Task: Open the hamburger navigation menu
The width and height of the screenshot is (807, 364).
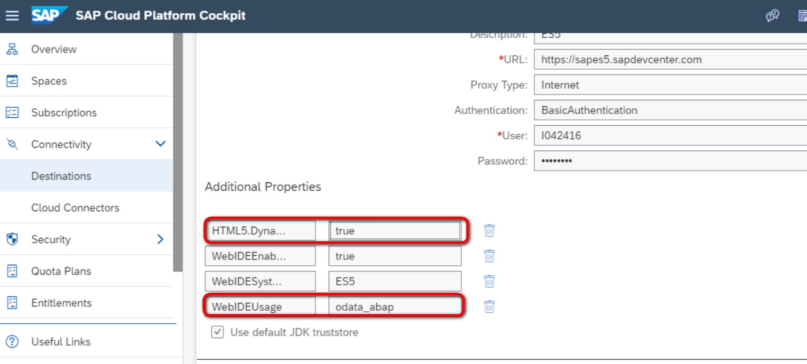Action: point(12,16)
